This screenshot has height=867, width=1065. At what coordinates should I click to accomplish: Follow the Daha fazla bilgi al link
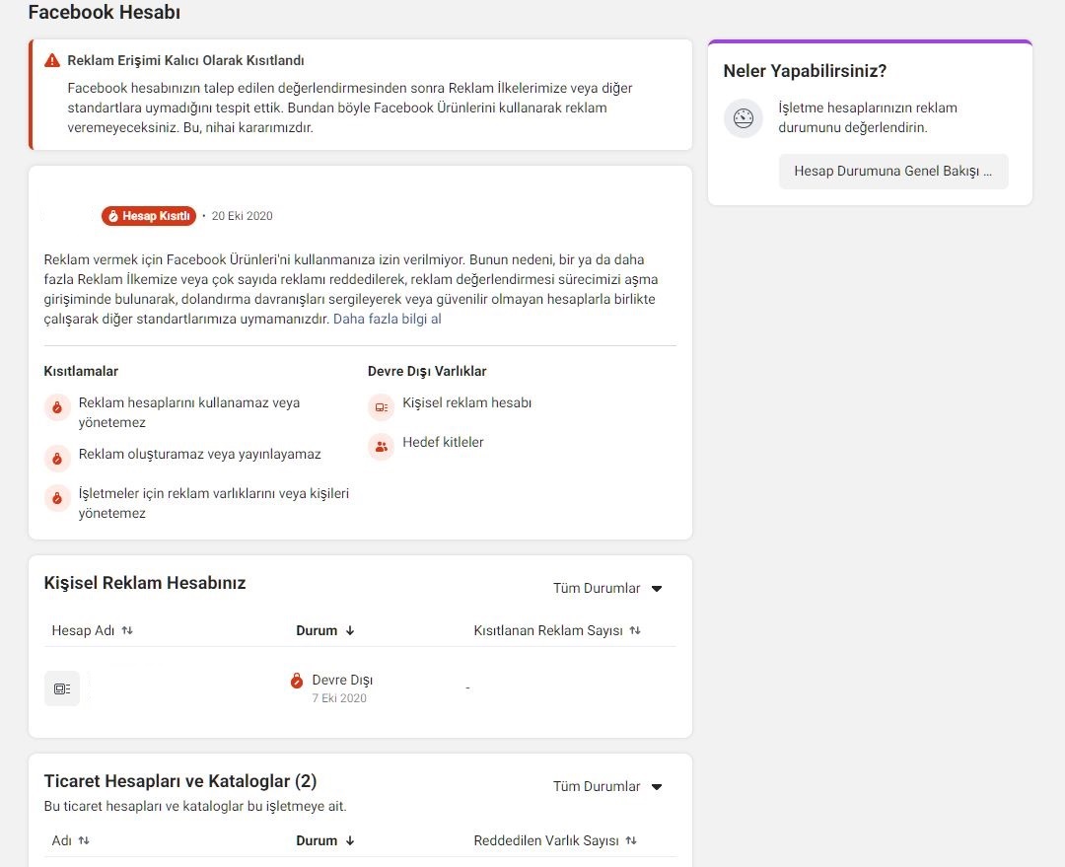pyautogui.click(x=388, y=319)
